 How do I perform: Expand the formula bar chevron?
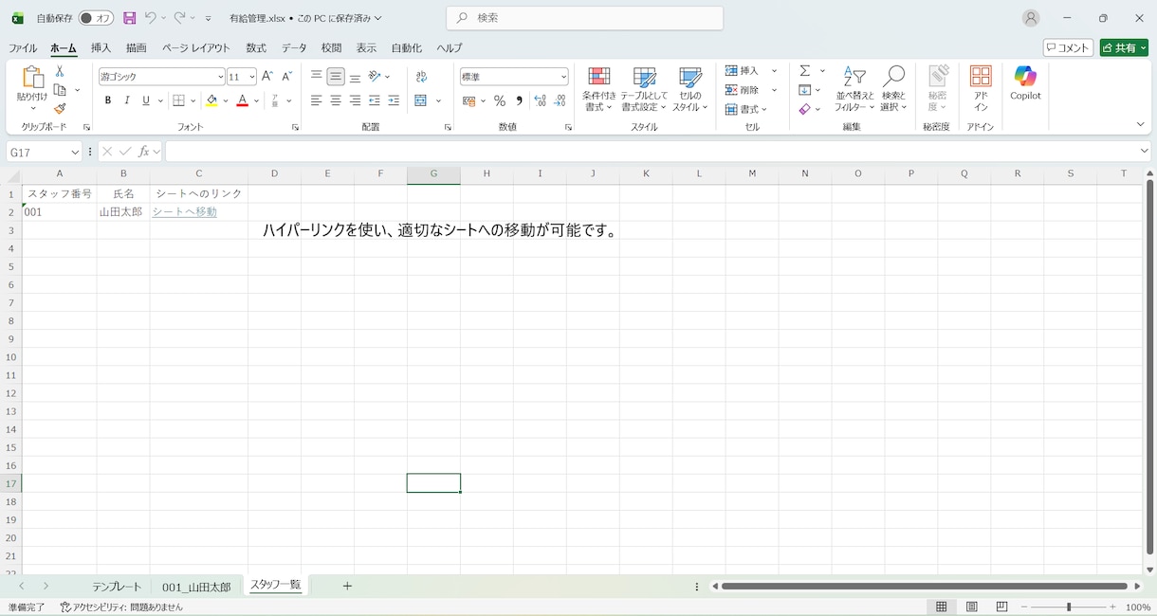pyautogui.click(x=1144, y=152)
